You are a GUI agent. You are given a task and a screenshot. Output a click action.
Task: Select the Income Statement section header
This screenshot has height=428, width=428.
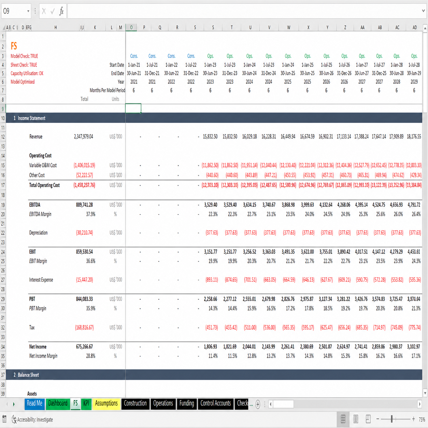(x=31, y=118)
